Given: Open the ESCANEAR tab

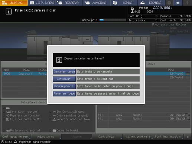Looking at the screenshot, I should coord(151,3).
